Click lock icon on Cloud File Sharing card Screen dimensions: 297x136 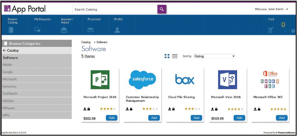click(x=173, y=109)
